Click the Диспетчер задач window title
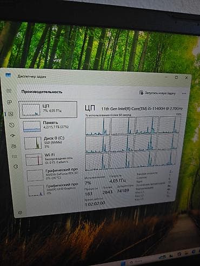 click(x=32, y=77)
